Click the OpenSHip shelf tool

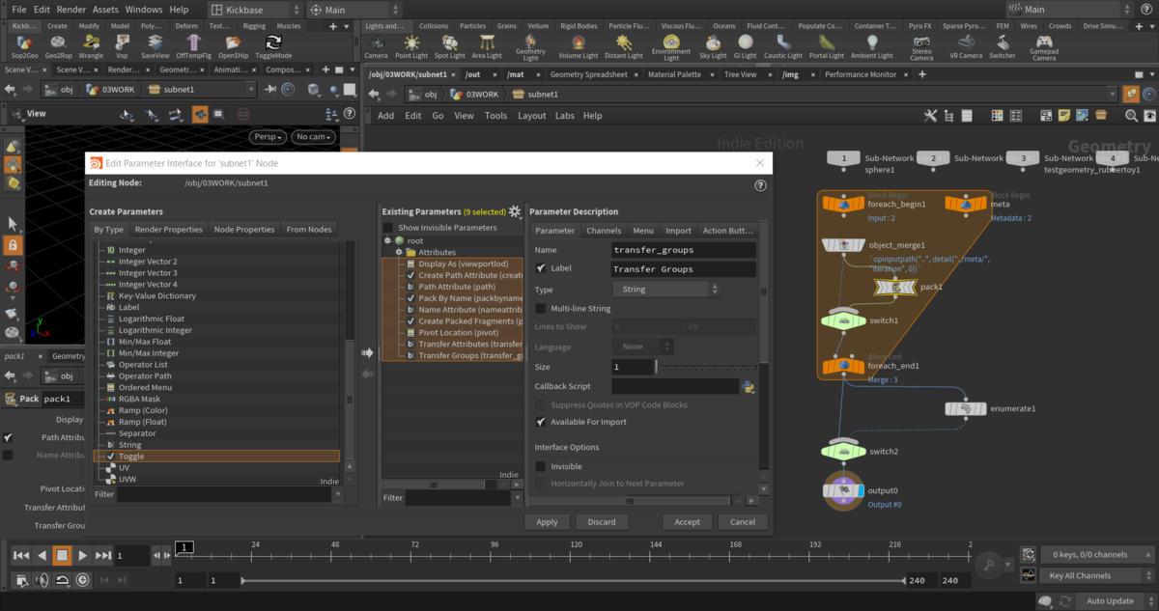[x=234, y=45]
